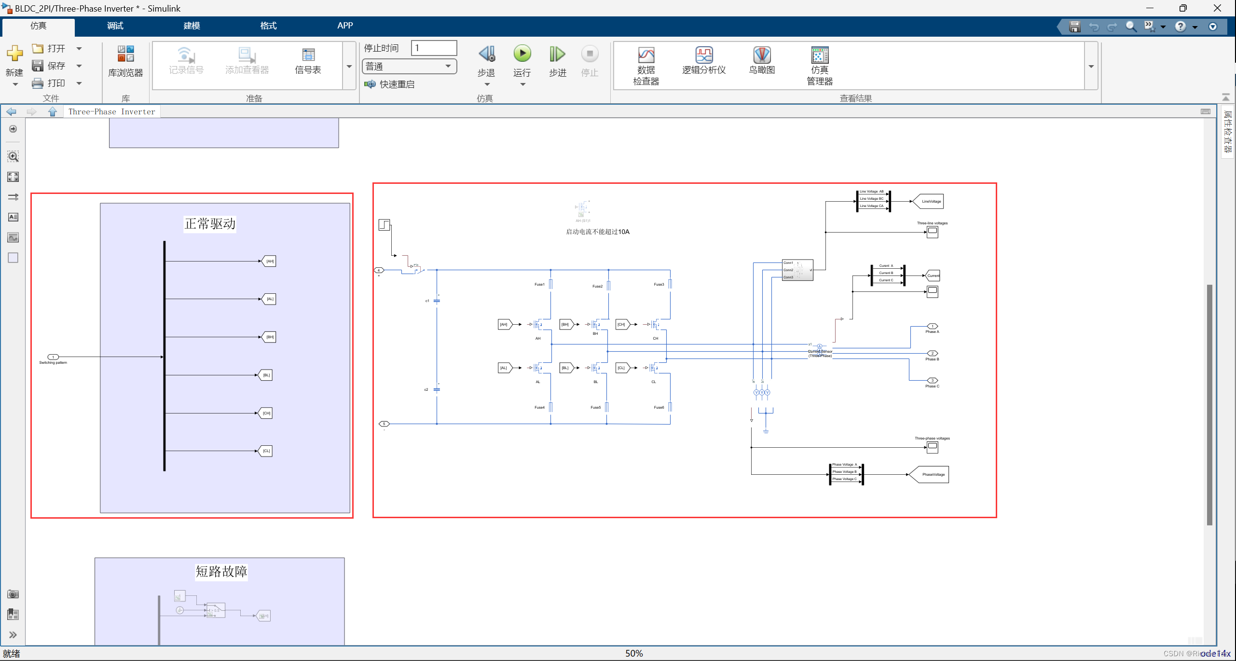The image size is (1236, 661).
Task: Switch to the Modeling (建模) tab
Action: pos(192,26)
